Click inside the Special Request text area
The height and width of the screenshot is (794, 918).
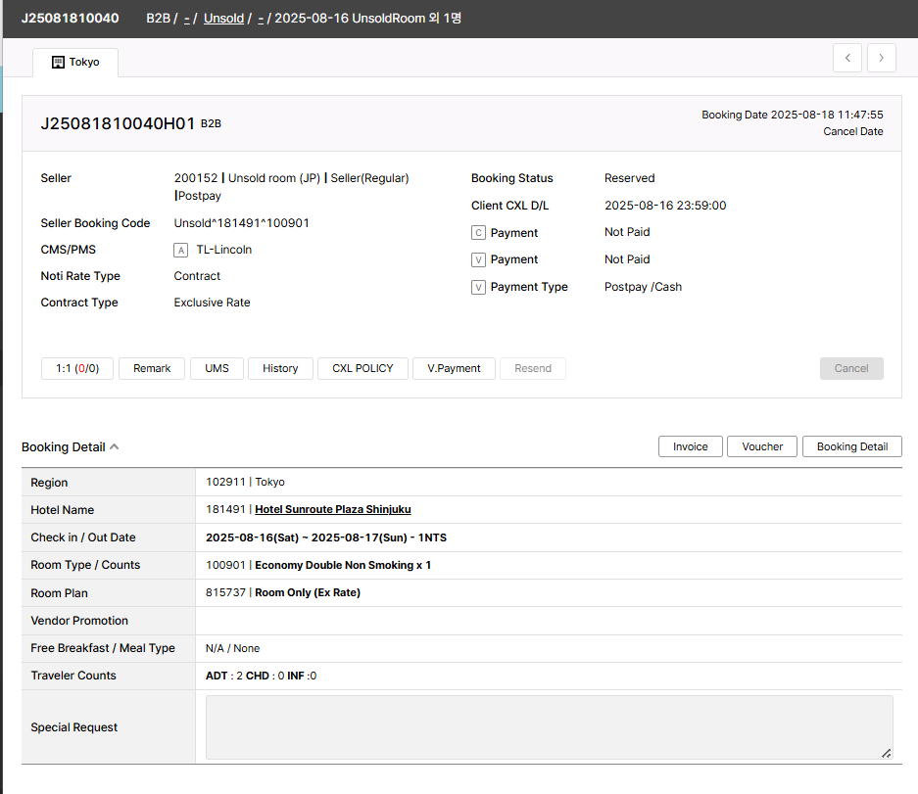549,726
